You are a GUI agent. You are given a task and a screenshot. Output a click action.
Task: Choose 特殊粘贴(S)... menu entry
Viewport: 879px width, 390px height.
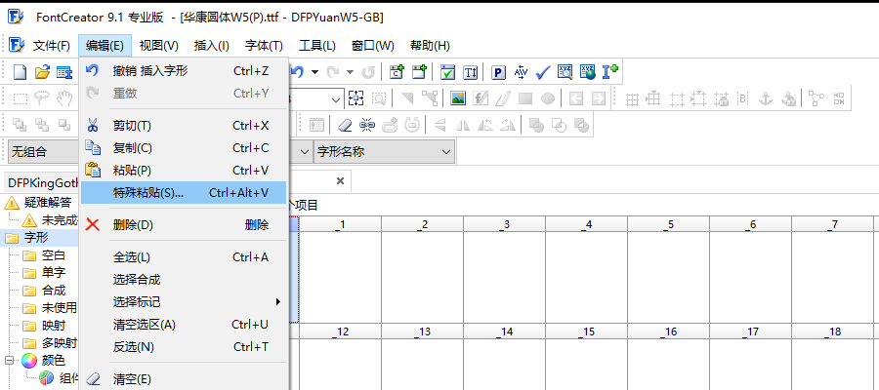coord(184,192)
